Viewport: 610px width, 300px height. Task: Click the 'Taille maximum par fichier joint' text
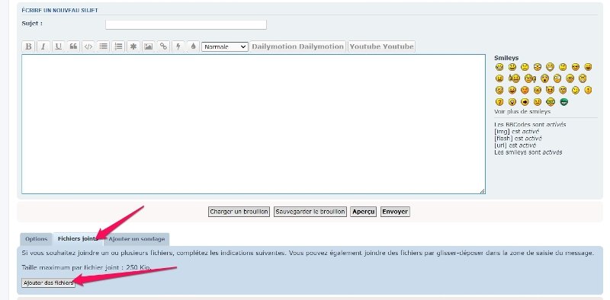pyautogui.click(x=86, y=268)
